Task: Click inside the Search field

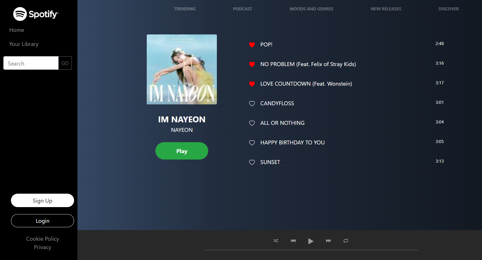Action: (31, 63)
